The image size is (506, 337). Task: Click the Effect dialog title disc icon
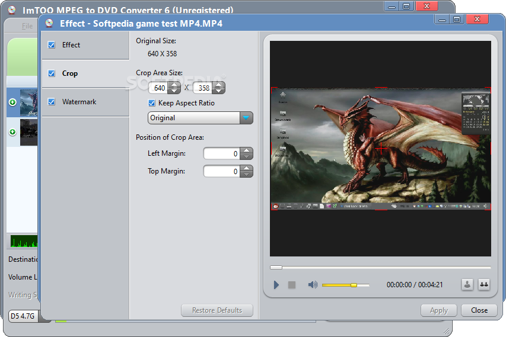point(49,23)
